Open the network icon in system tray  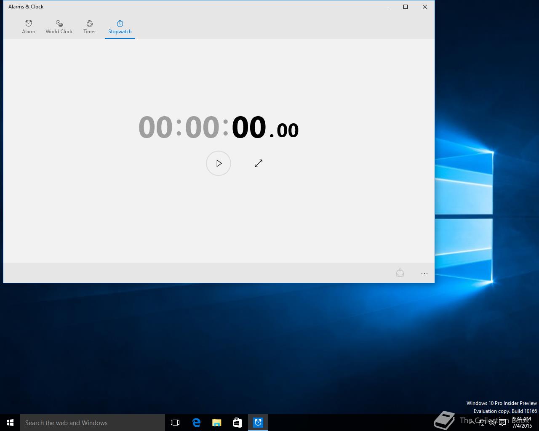482,423
